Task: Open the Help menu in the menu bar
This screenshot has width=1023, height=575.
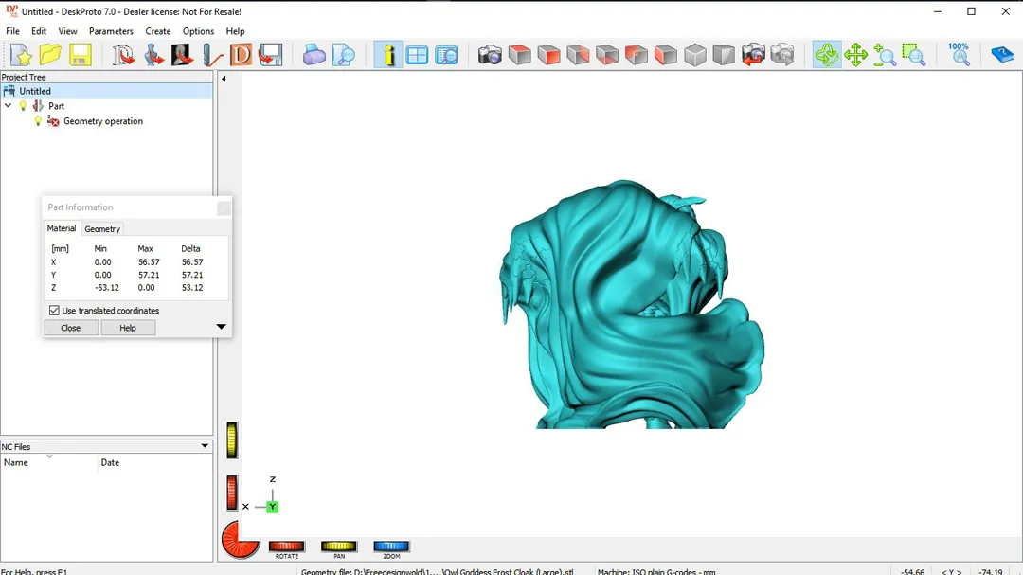Action: click(236, 31)
